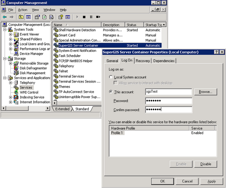Screen dimensions: 226x188
Task: Click the Name column header
Action: click(77, 25)
